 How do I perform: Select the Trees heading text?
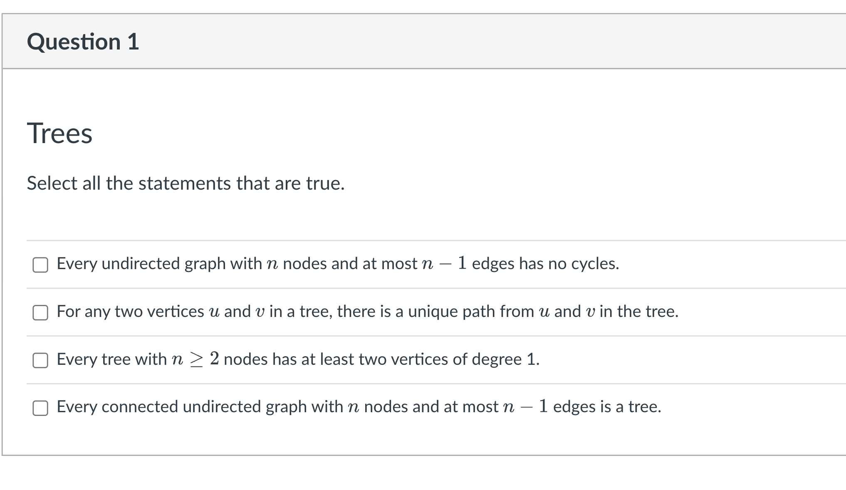[x=60, y=133]
